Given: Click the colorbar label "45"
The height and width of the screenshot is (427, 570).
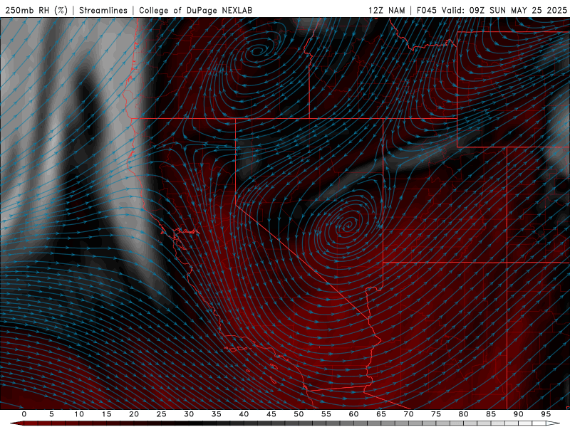Looking at the screenshot, I should point(271,414).
